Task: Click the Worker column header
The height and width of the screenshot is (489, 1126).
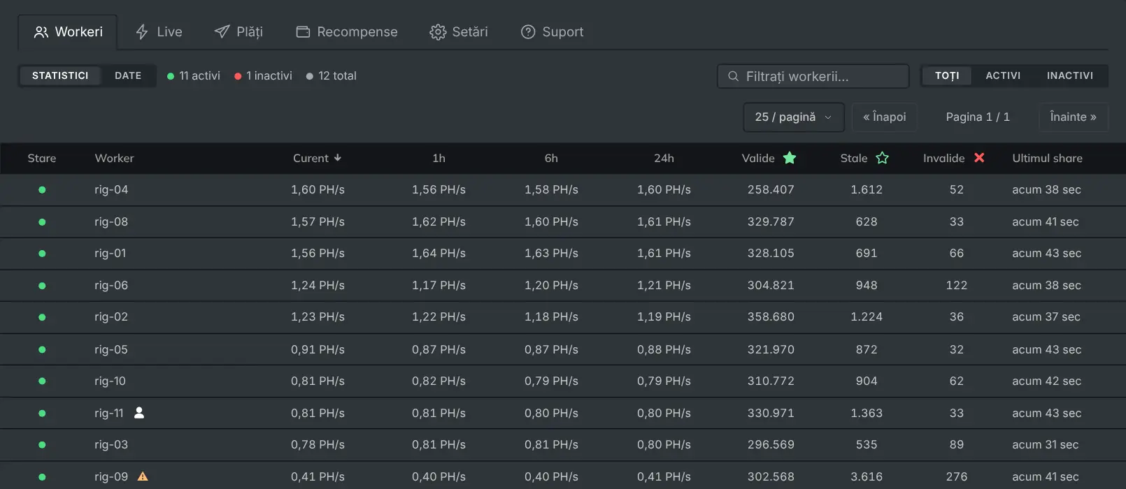Action: point(114,159)
